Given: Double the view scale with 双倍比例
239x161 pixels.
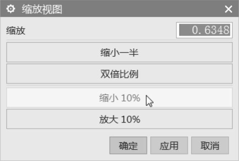Looking at the screenshot, I should coord(119,74).
